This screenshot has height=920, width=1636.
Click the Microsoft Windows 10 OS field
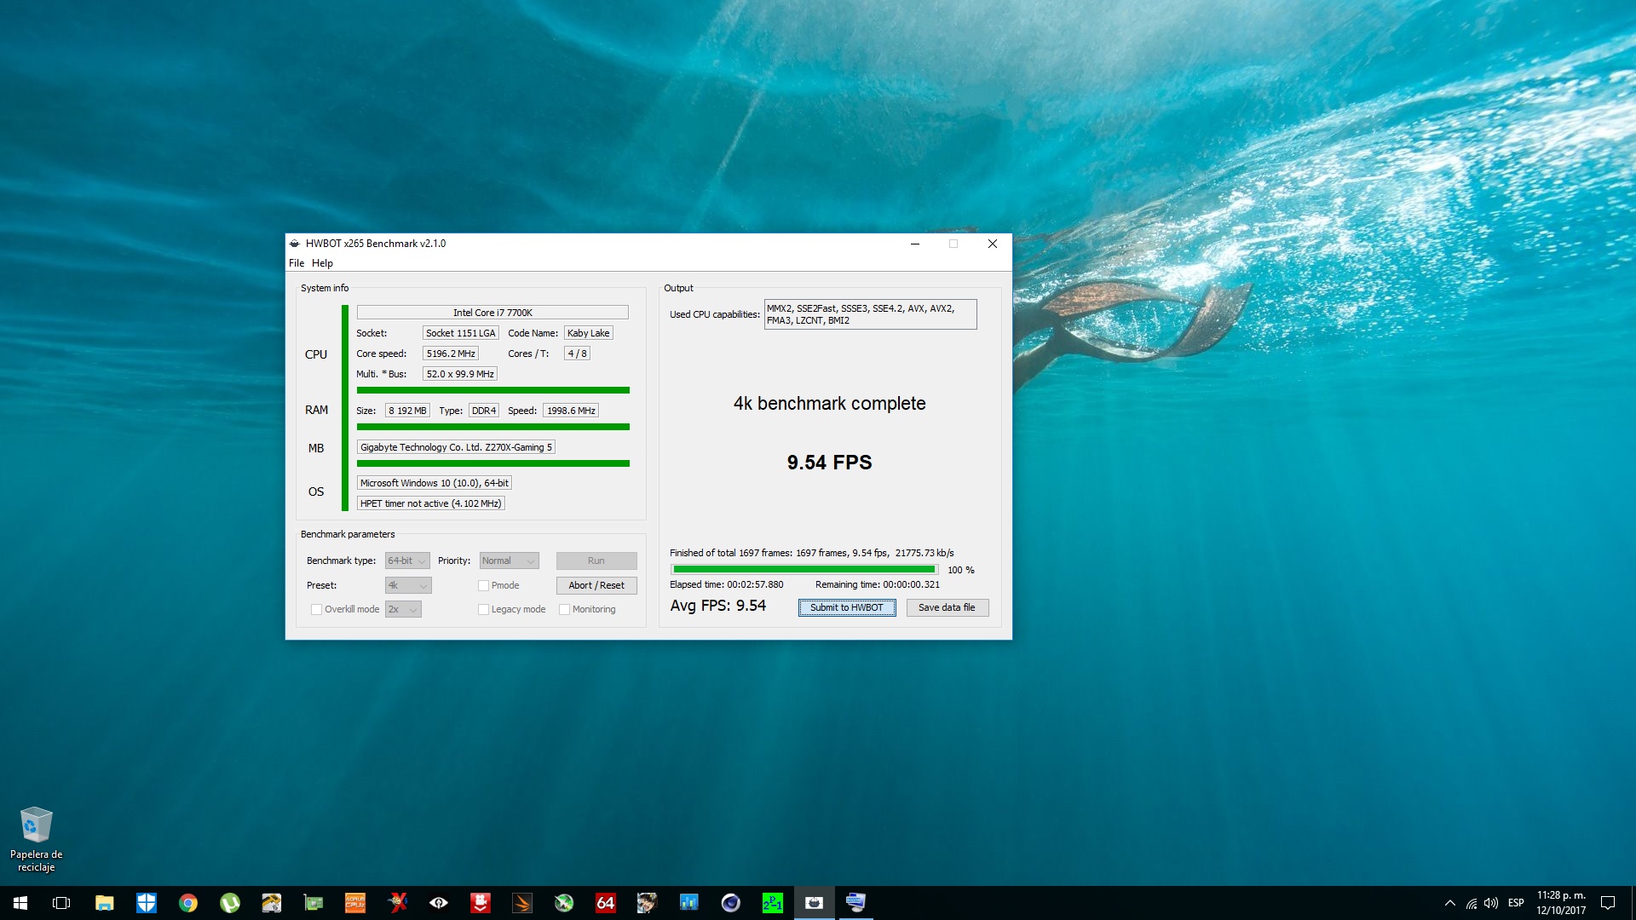coord(434,483)
